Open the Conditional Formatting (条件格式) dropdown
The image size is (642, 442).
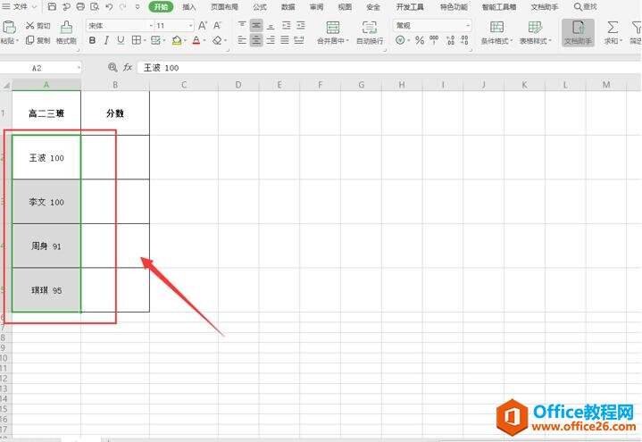(496, 32)
